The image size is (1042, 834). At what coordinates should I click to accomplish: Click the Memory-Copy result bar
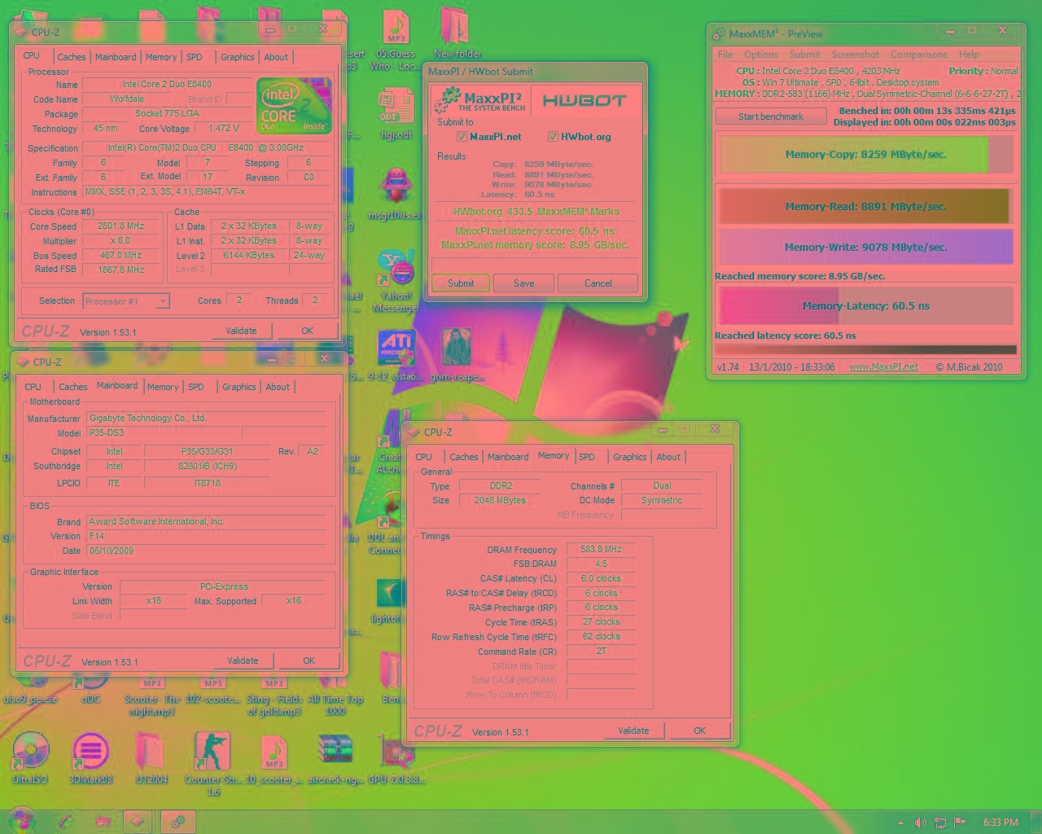(x=866, y=154)
